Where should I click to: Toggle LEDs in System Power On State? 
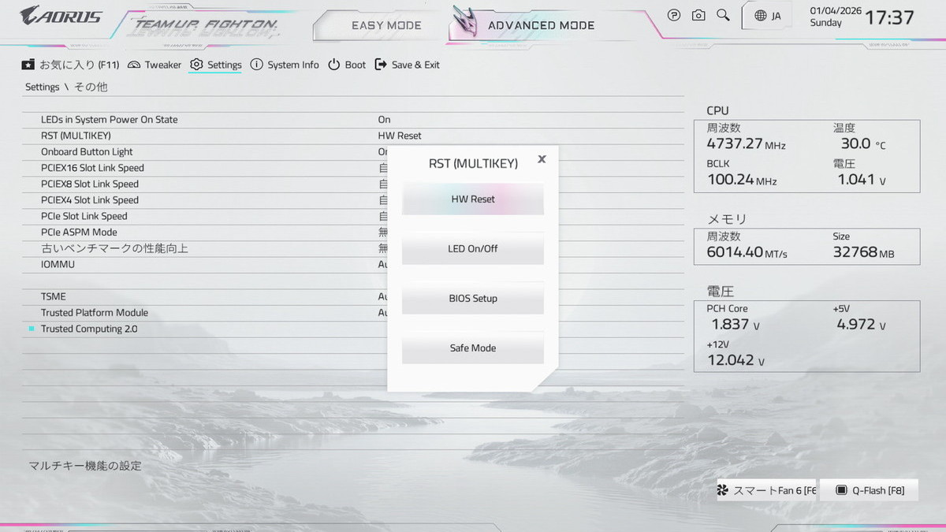click(384, 120)
